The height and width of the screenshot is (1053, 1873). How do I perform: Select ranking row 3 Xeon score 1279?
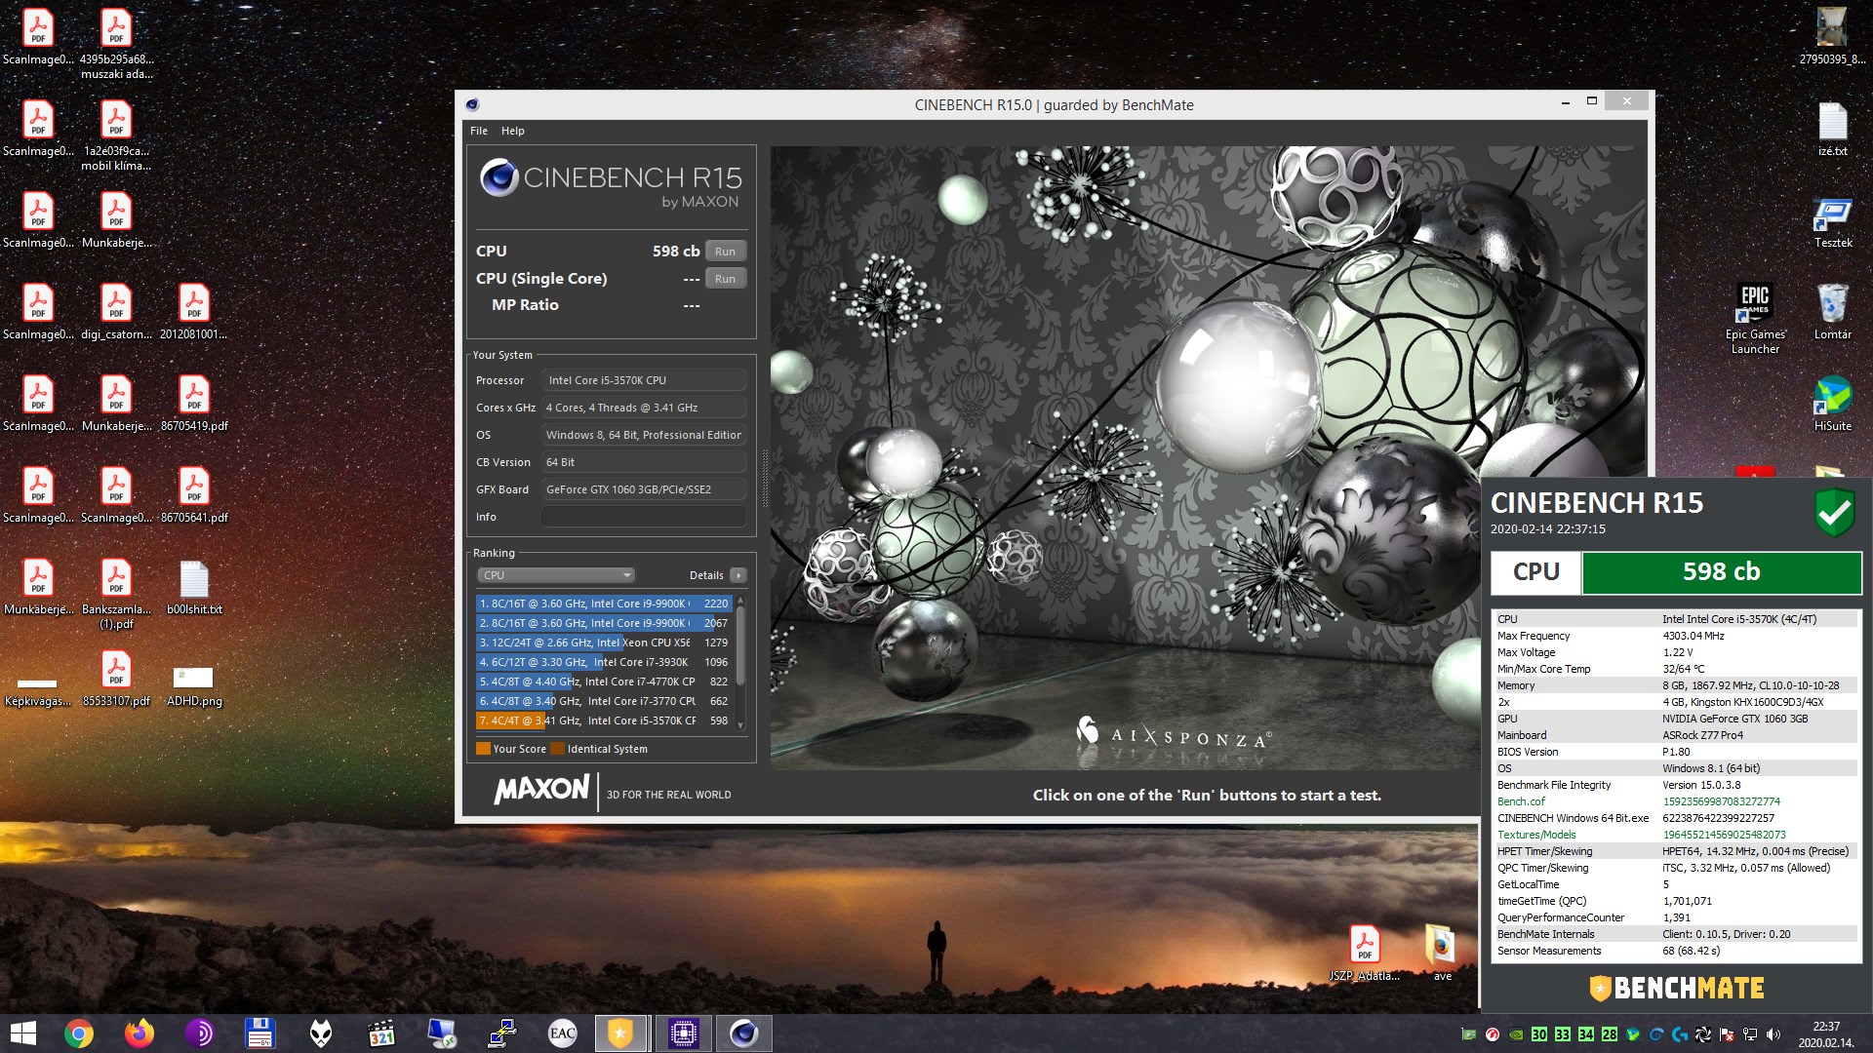pyautogui.click(x=604, y=643)
